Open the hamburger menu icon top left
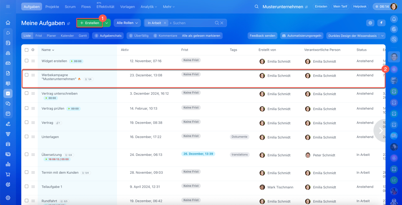Screen dimensions: 402x205 (x=8, y=7)
